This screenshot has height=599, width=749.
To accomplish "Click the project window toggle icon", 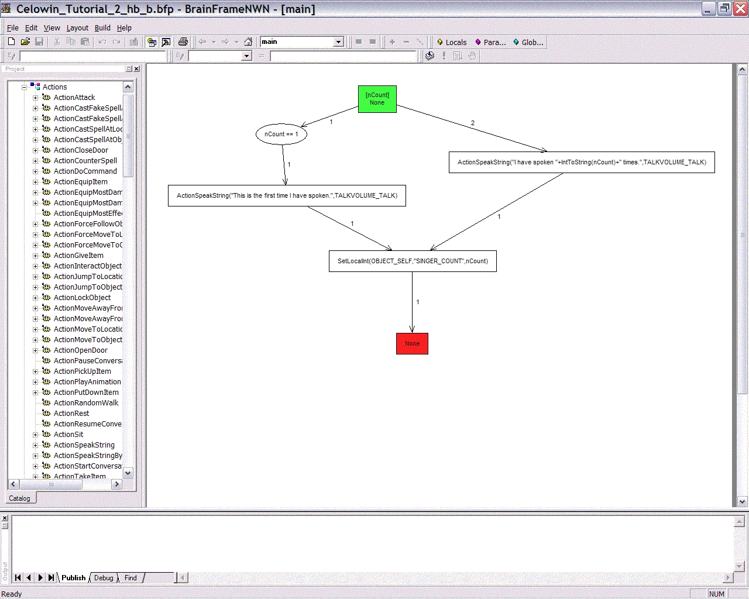I will (152, 42).
